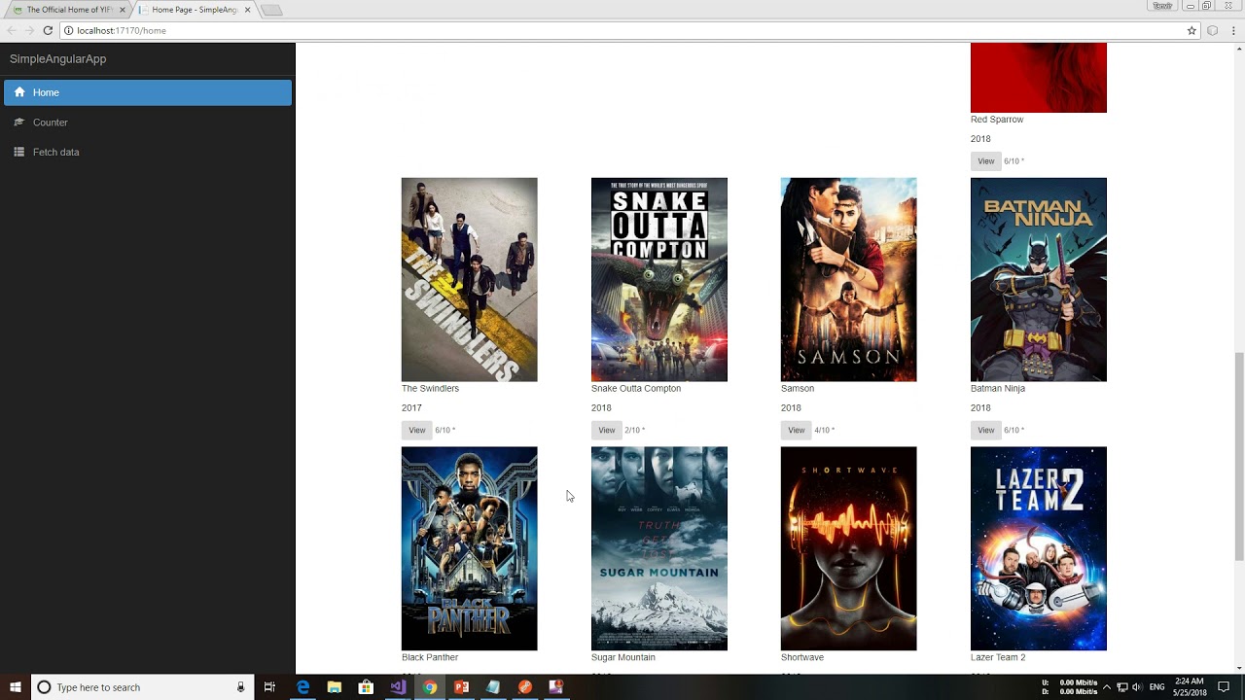Go back to previous page
Image resolution: width=1245 pixels, height=700 pixels.
tap(12, 30)
